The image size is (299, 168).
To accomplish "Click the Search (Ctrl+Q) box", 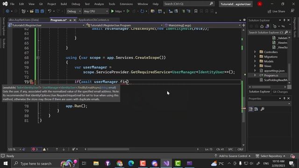I will 188,4.
